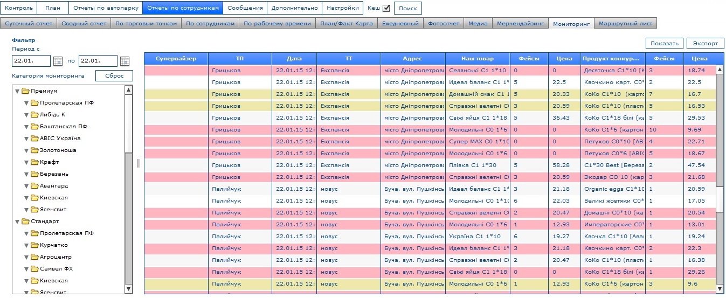Sort by Адрес column header

(x=413, y=58)
